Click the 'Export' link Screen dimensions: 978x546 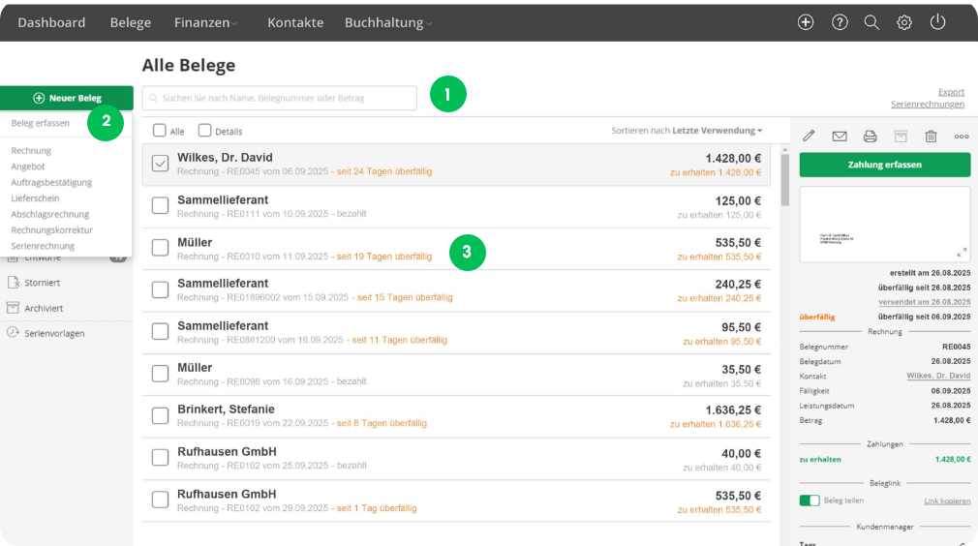pos(951,92)
